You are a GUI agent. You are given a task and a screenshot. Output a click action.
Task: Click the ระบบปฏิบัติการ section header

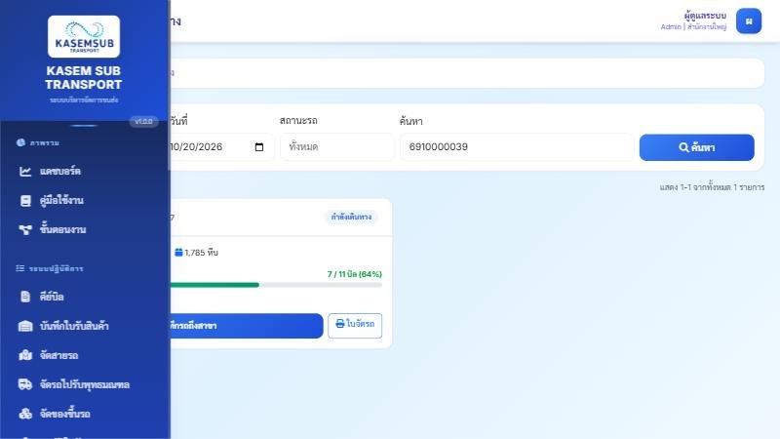[56, 269]
